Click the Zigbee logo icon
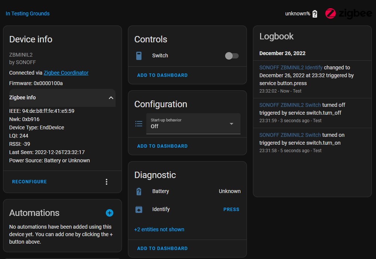 [349, 13]
